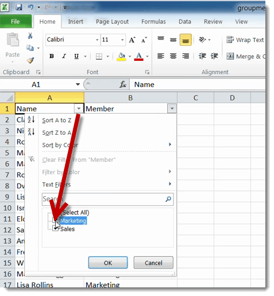The width and height of the screenshot is (274, 296).
Task: Open the fill color dropdown arrow
Action: [x=130, y=56]
